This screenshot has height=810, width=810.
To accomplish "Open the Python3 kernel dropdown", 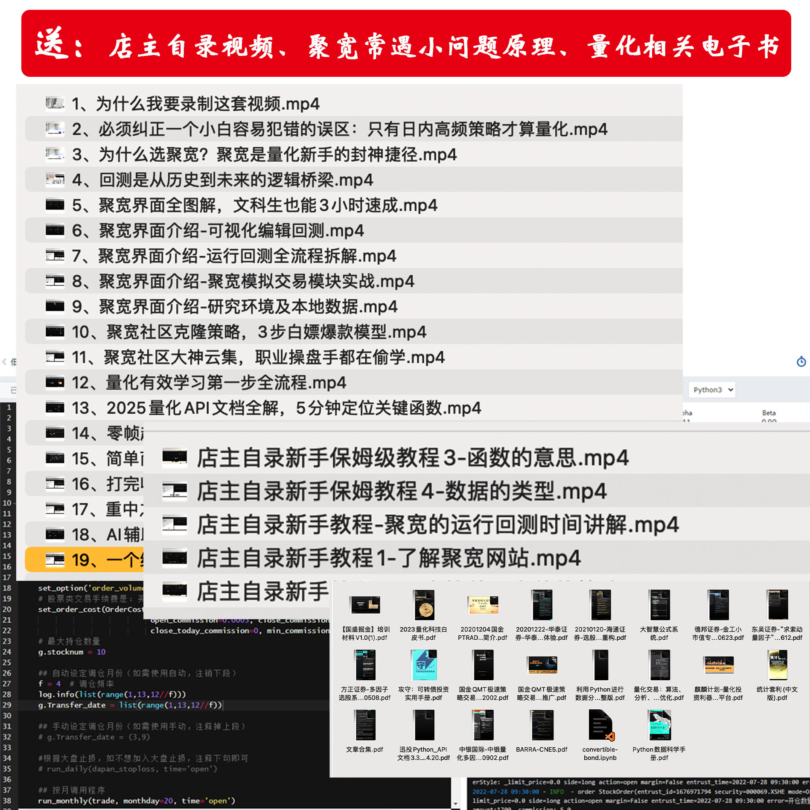I will point(711,389).
